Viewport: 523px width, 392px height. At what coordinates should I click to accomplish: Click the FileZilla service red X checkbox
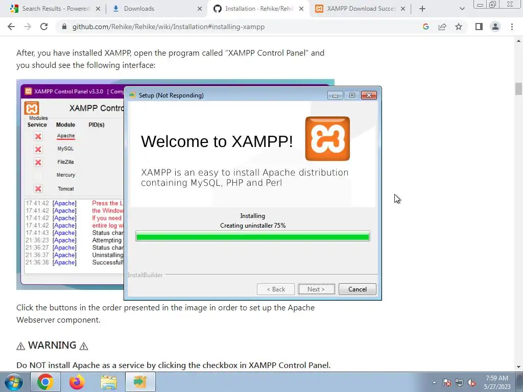pos(38,162)
